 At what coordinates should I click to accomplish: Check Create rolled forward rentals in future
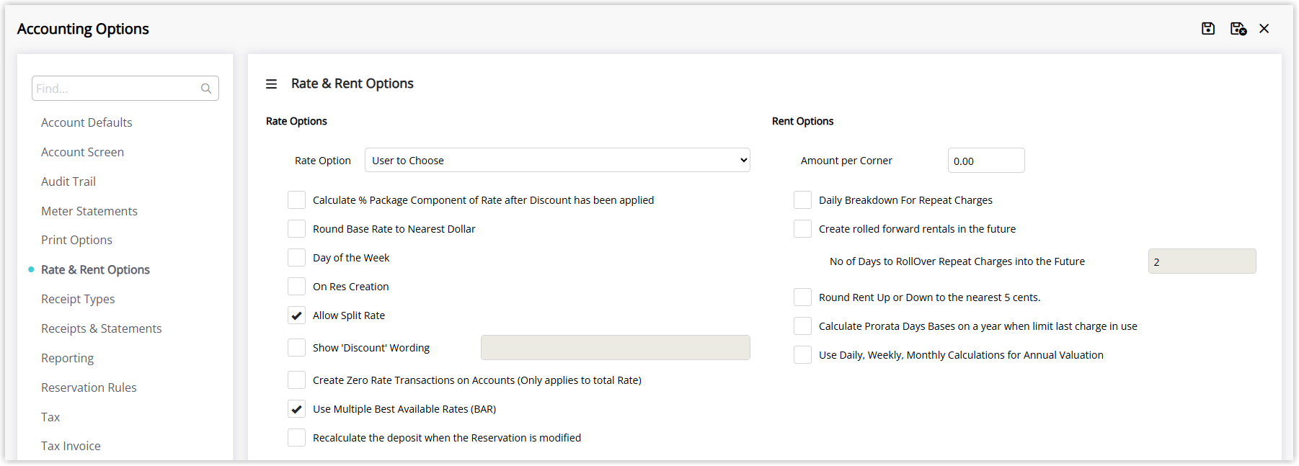pos(802,229)
